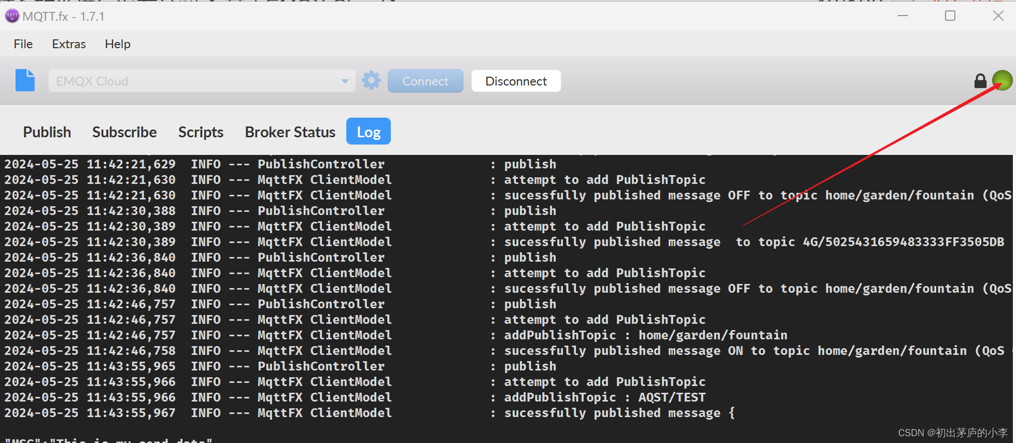Minimize the MQTT.fx window

coord(903,16)
